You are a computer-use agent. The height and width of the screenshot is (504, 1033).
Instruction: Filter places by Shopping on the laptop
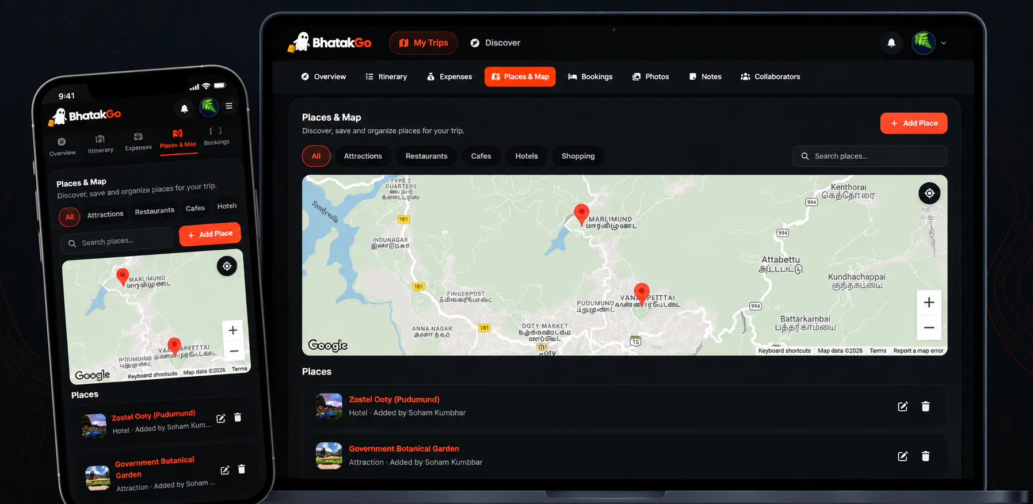click(x=578, y=156)
